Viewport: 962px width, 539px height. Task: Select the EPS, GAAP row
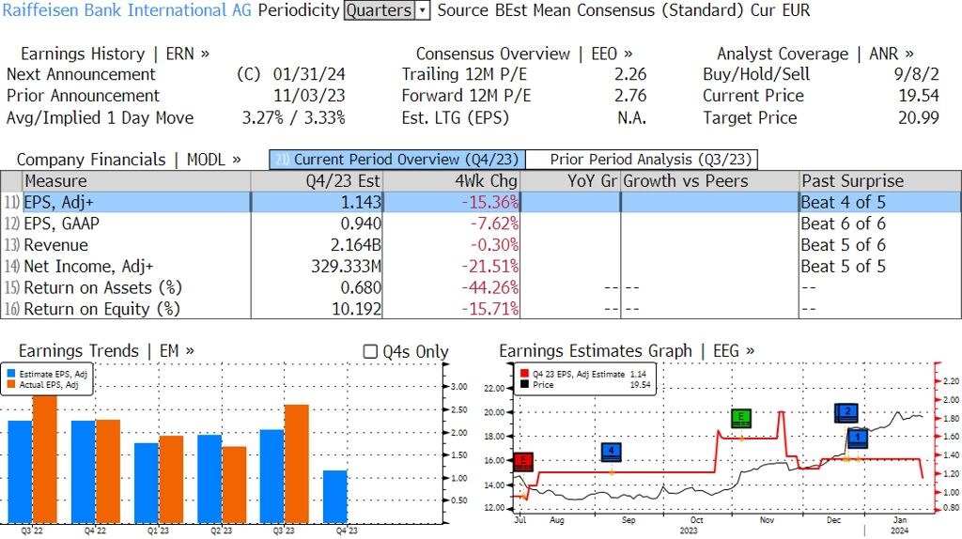click(x=480, y=223)
